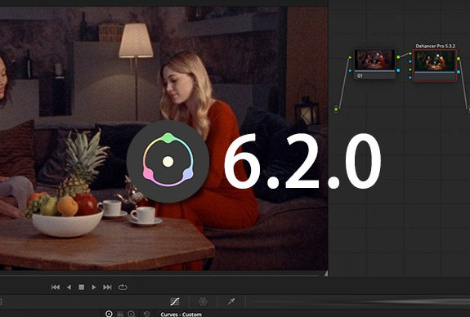Click Dehancer node blue key output connector
Viewport: 470px width, 317px height.
point(459,72)
